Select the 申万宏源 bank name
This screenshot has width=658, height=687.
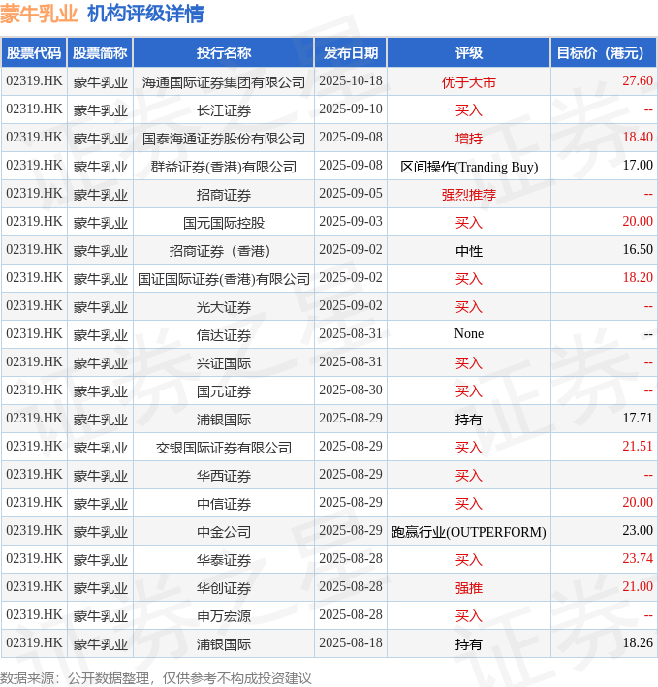[x=224, y=616]
